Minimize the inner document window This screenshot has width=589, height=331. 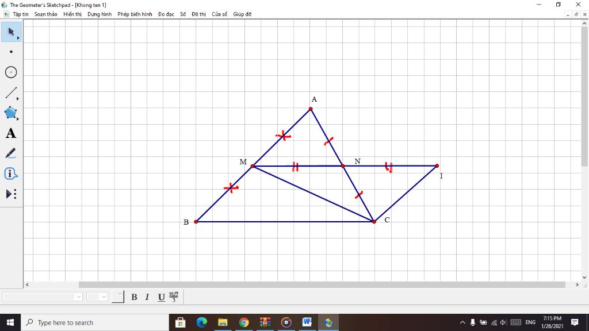pyautogui.click(x=568, y=14)
